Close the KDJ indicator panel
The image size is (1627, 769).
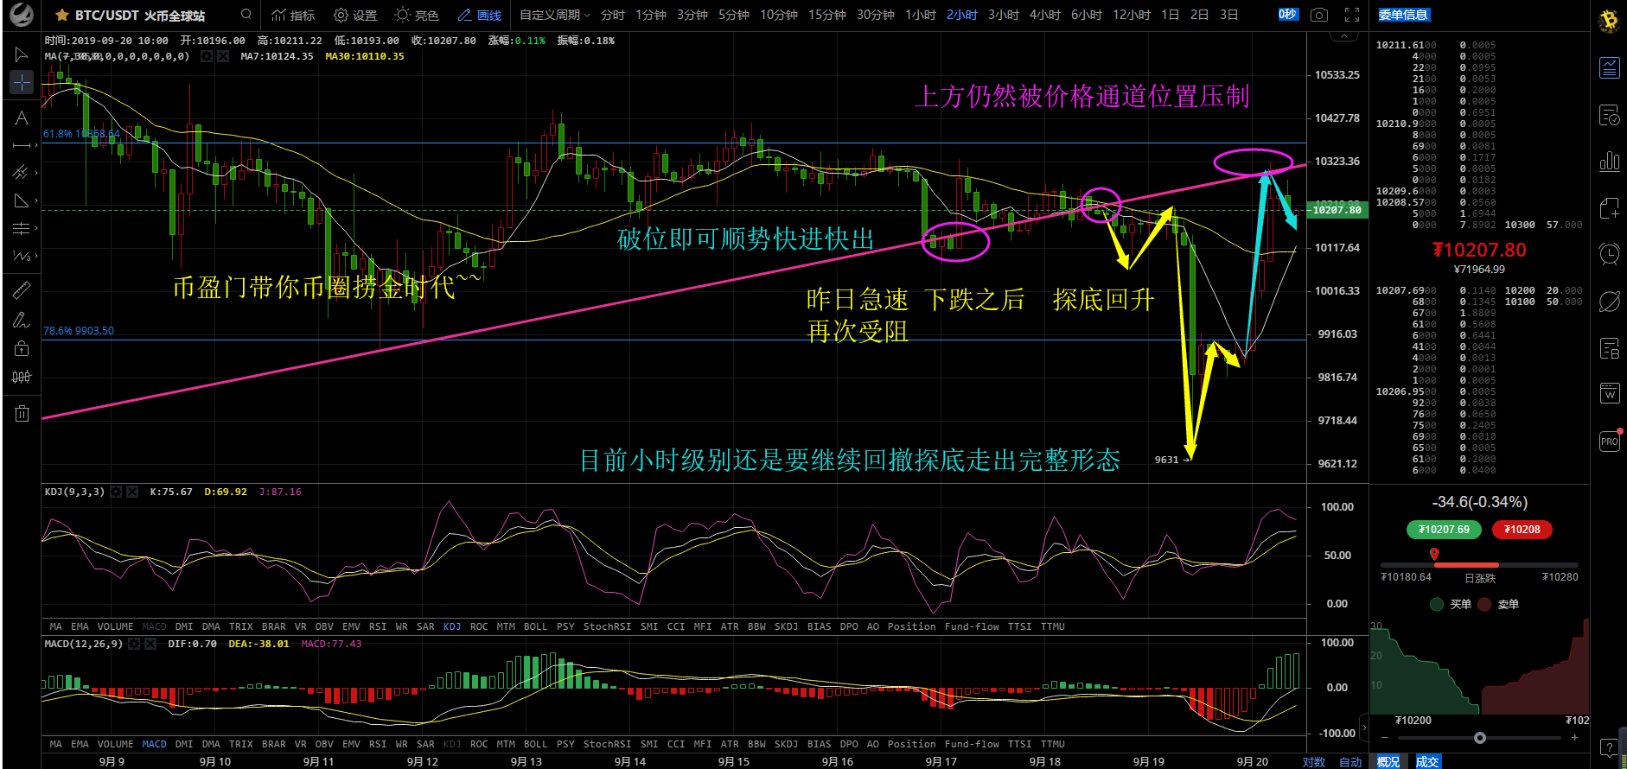(x=132, y=492)
